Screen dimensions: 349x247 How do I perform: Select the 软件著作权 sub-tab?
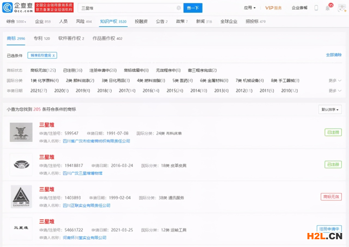(71, 38)
